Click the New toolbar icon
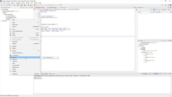The width and height of the screenshot is (172, 97). 2,5
